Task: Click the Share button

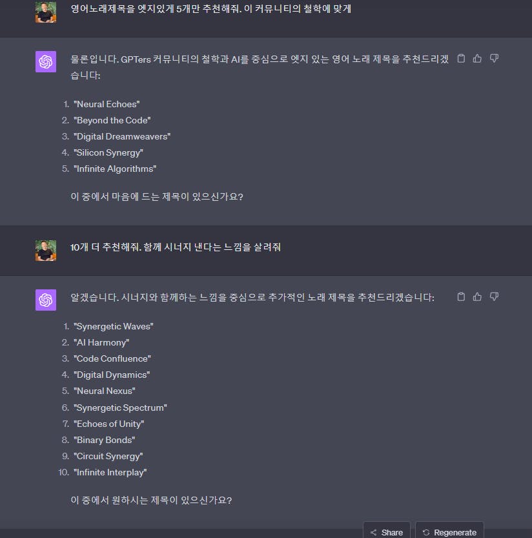Action: coord(387,532)
